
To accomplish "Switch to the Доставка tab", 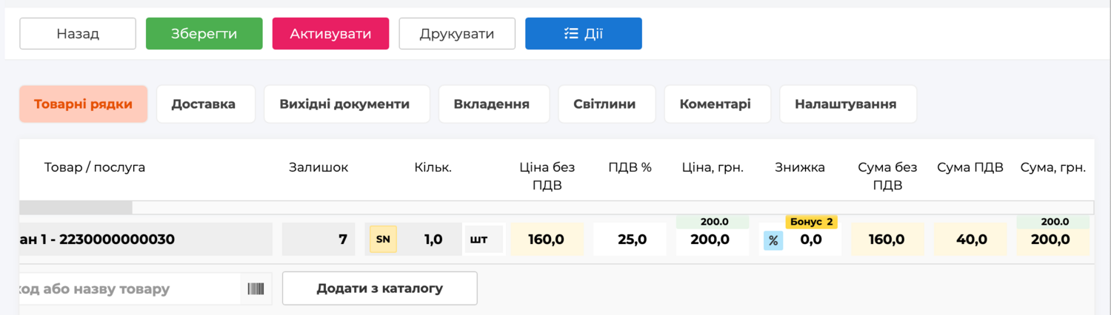I will (x=204, y=104).
